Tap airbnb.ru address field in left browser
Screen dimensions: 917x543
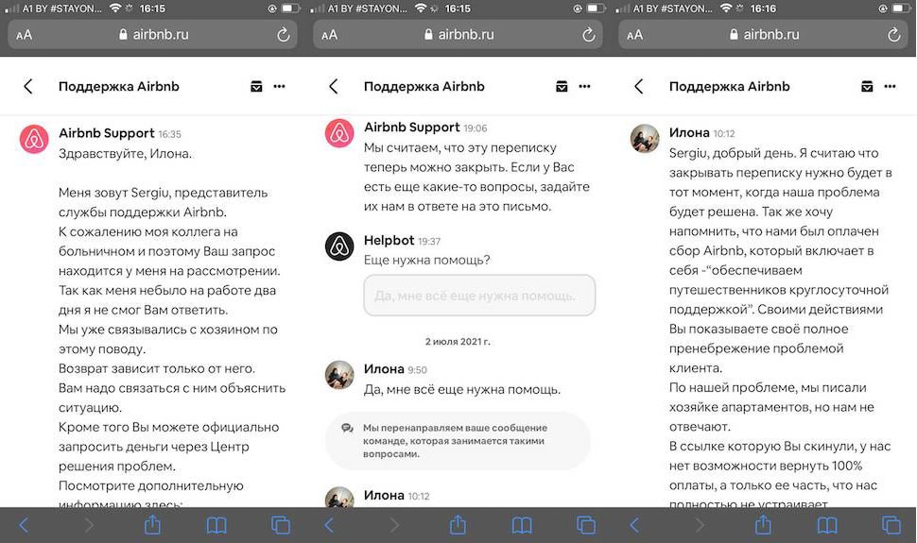pyautogui.click(x=152, y=35)
